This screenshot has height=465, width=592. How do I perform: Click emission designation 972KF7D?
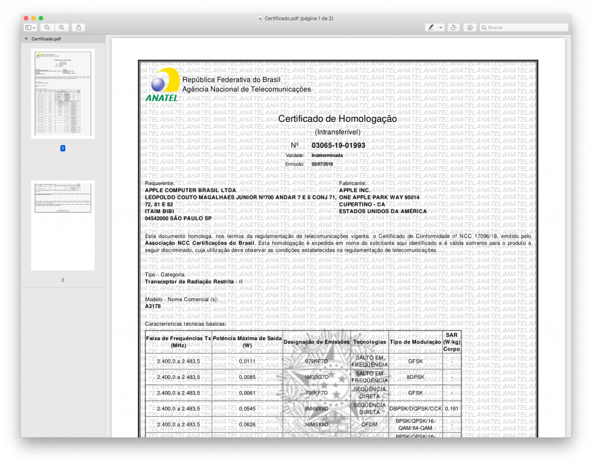316,361
